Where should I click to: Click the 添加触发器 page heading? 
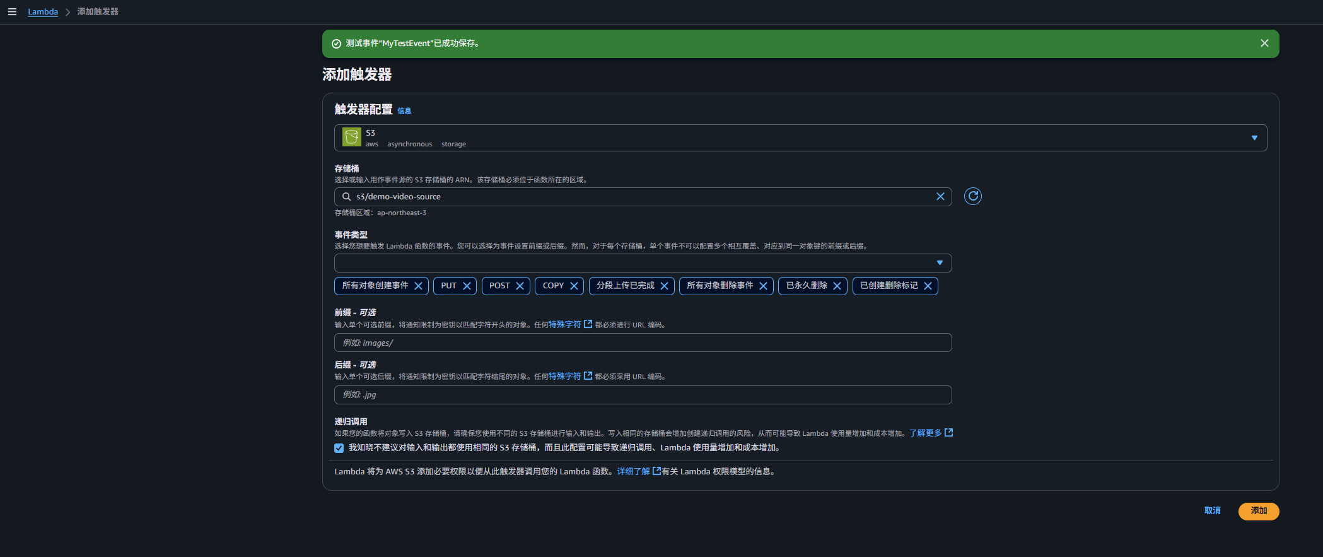click(357, 74)
